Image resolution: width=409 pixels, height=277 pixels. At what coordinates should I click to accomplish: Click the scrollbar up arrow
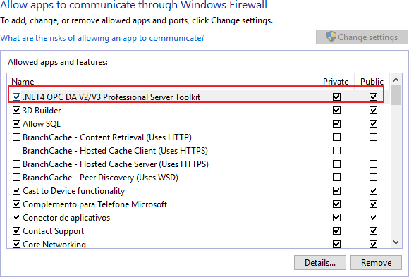396,80
